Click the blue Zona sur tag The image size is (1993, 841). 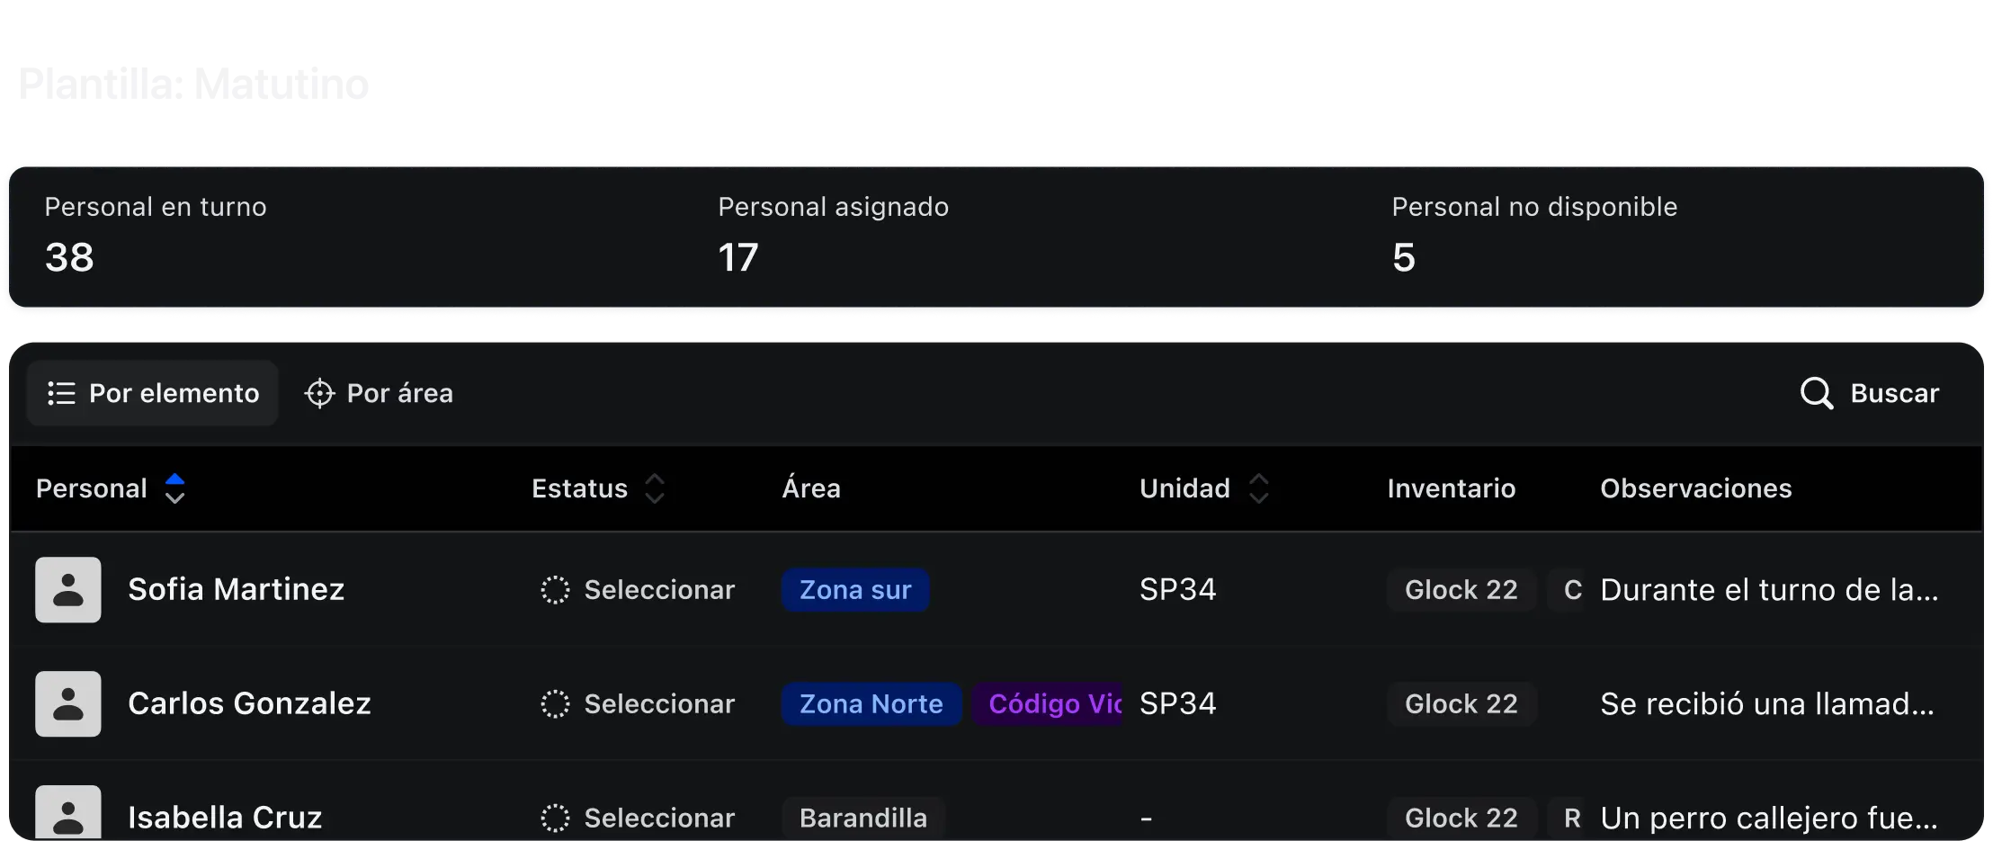coord(854,590)
